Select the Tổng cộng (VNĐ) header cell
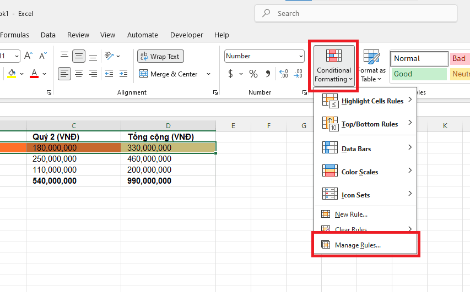The width and height of the screenshot is (470, 292). 169,137
